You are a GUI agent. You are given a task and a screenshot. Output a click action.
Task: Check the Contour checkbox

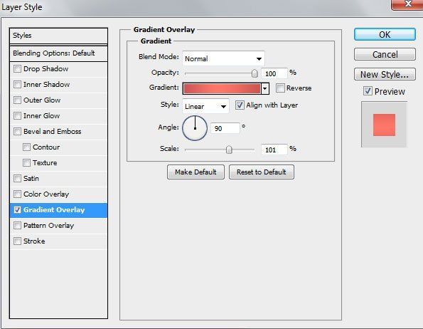[26, 147]
